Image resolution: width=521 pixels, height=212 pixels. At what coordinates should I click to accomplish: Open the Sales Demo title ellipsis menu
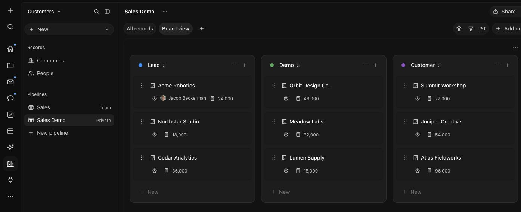click(x=165, y=12)
